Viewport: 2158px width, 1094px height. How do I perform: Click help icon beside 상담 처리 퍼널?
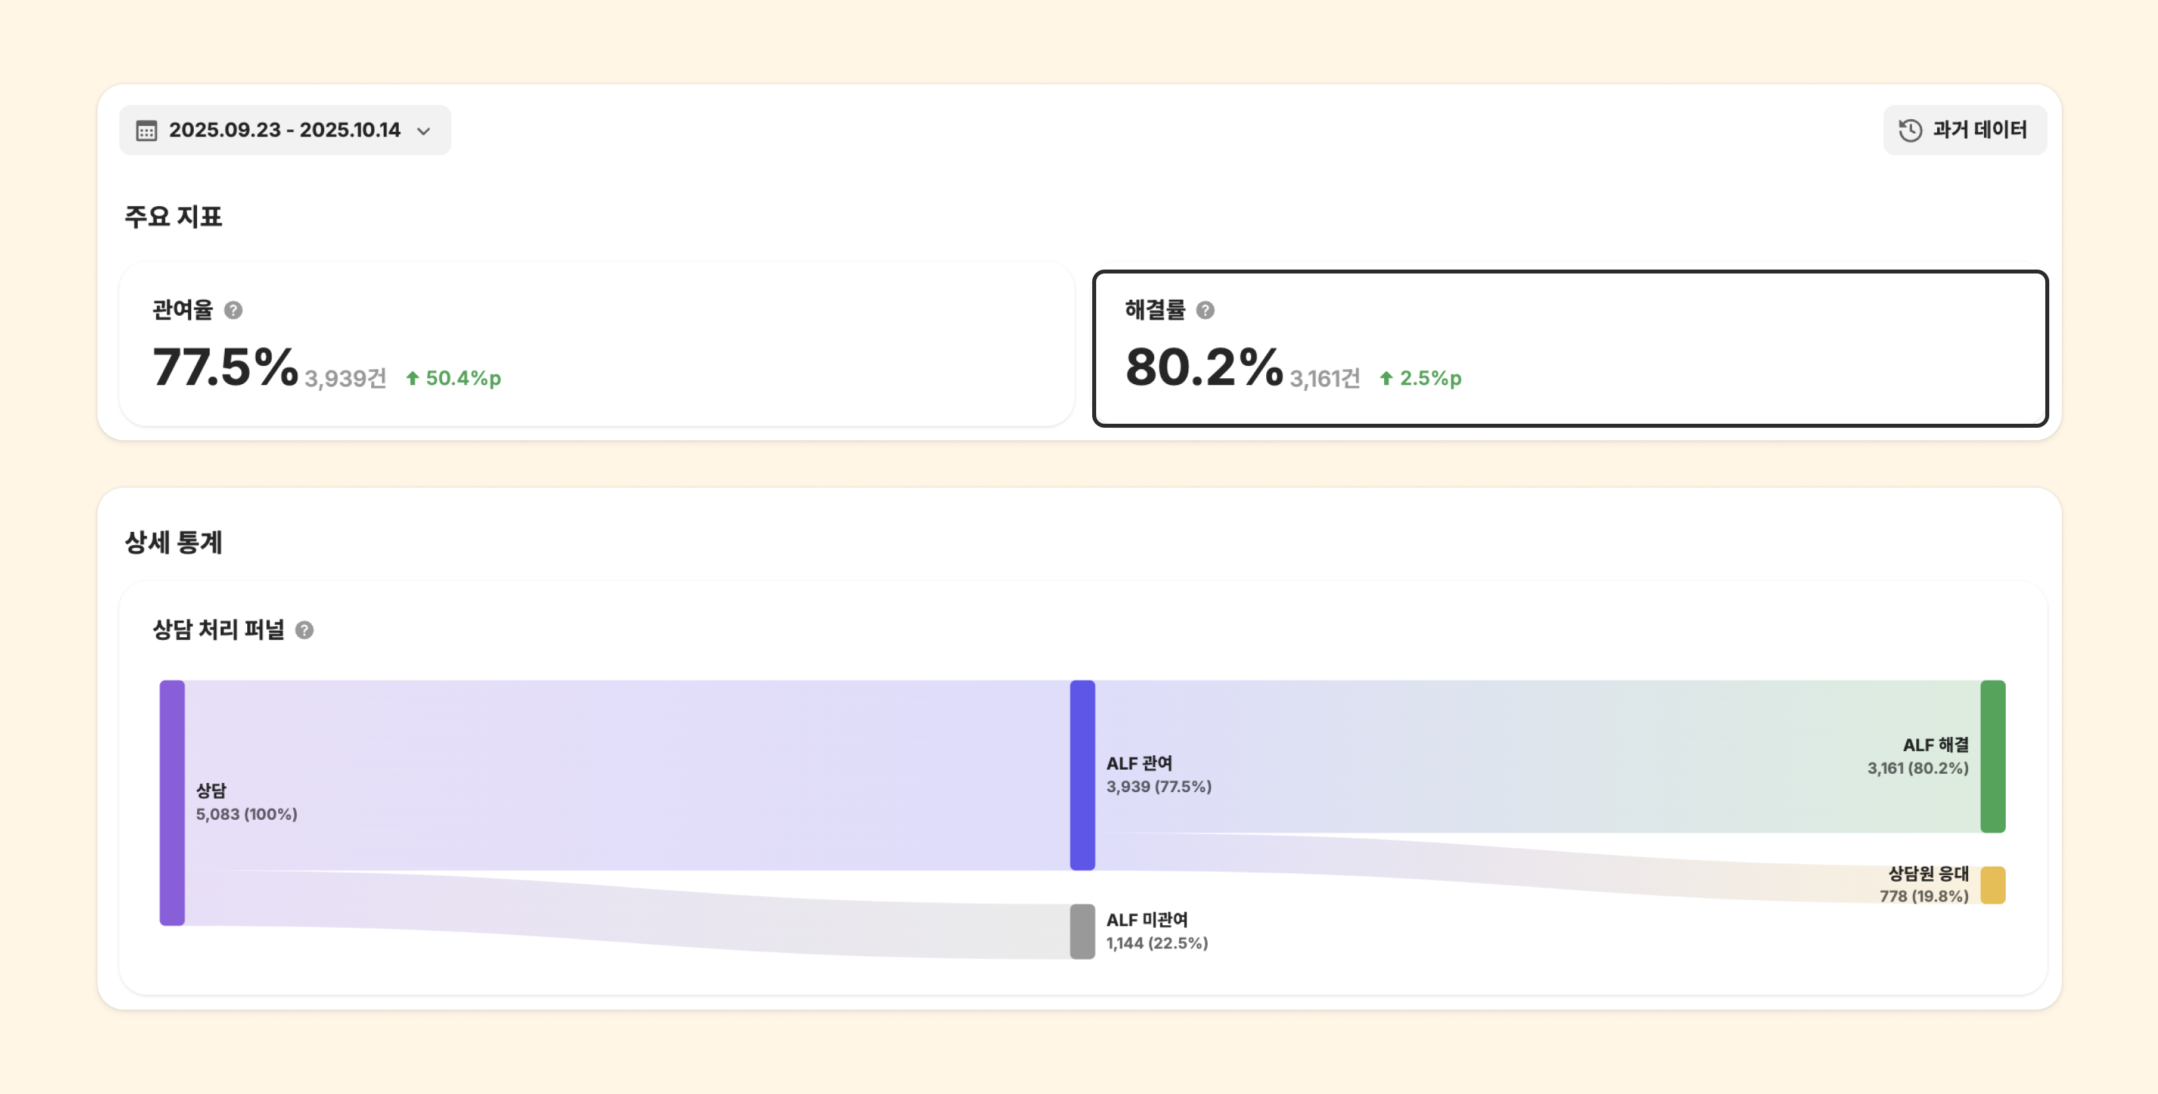coord(305,630)
